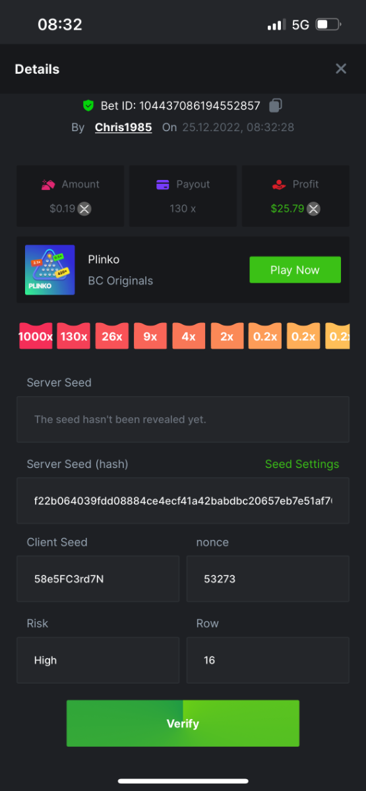The image size is (366, 791).
Task: Open the Row field showing 16
Action: pyautogui.click(x=268, y=660)
